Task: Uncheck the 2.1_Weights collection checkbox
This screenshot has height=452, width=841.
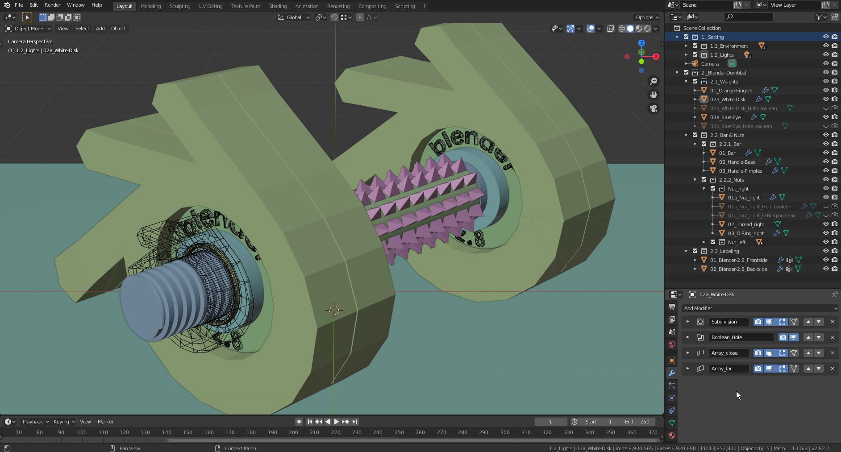Action: 695,81
